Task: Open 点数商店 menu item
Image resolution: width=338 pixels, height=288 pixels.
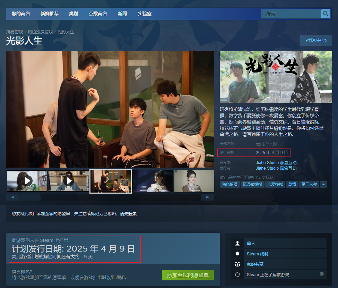Action: 98,14
